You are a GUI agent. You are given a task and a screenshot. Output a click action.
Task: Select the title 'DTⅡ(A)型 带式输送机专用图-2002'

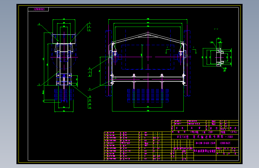pyautogui.click(x=205, y=137)
